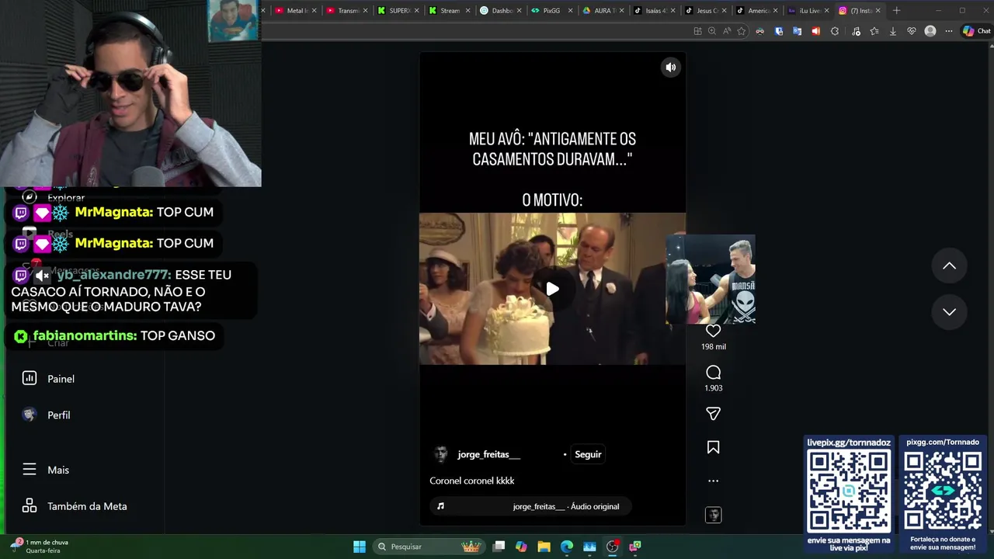The image size is (994, 559).
Task: Switch to the Stream Kick tab
Action: [x=450, y=11]
